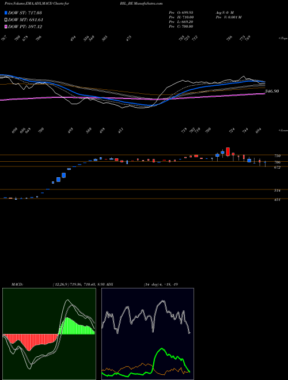Open the ADX indicator chart panel
This screenshot has height=380, width=288.
pos(147,334)
